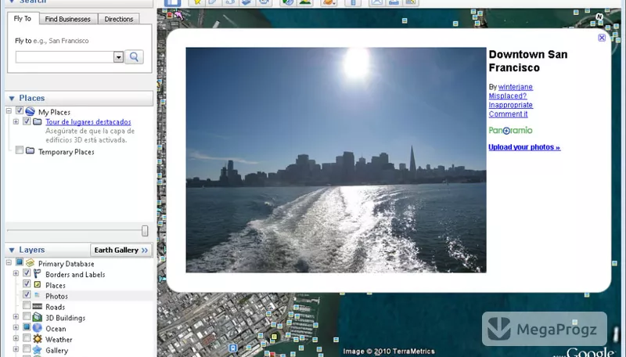Check the Temporary Places checkbox
This screenshot has height=357, width=626.
(19, 150)
